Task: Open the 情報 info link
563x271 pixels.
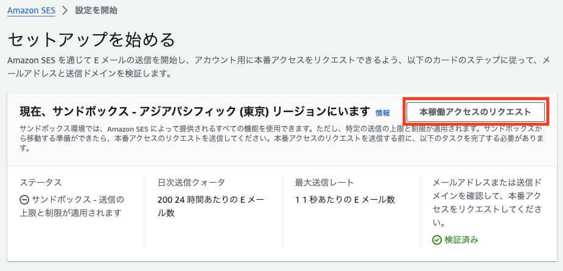Action: click(383, 113)
